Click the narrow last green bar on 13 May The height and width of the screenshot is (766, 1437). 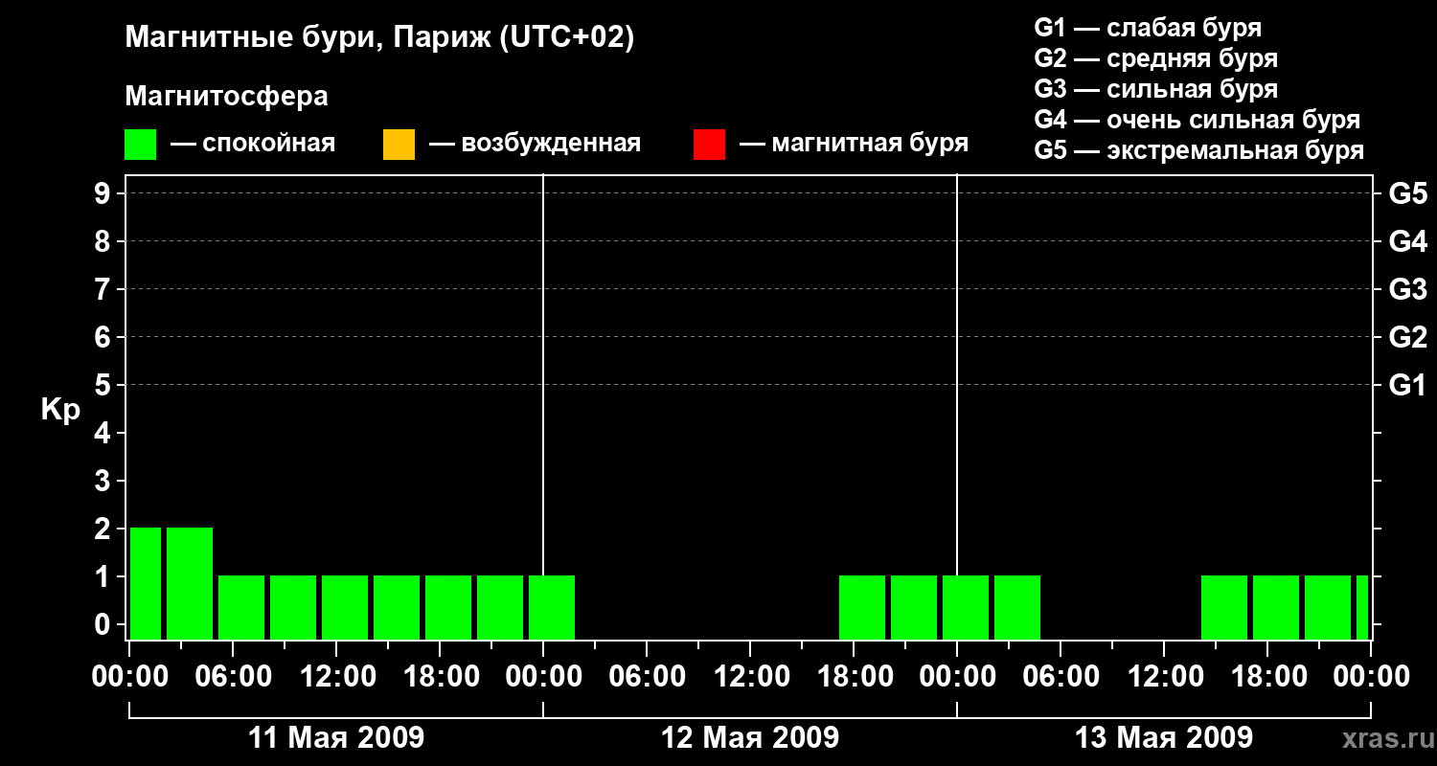click(1362, 607)
